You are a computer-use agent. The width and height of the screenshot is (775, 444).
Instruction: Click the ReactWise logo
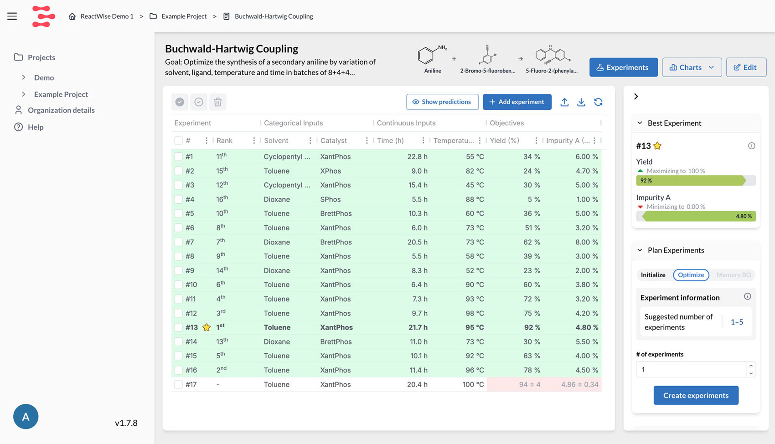[x=43, y=16]
